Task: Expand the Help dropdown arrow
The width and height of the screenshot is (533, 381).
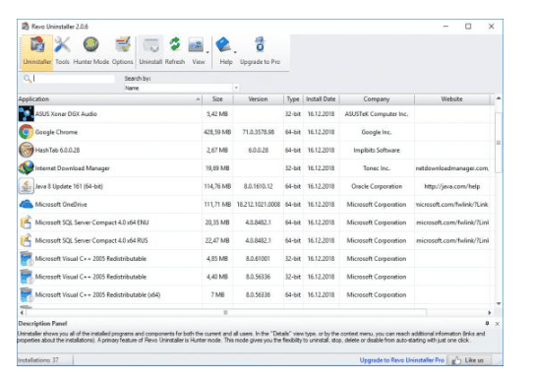Action: [235, 52]
